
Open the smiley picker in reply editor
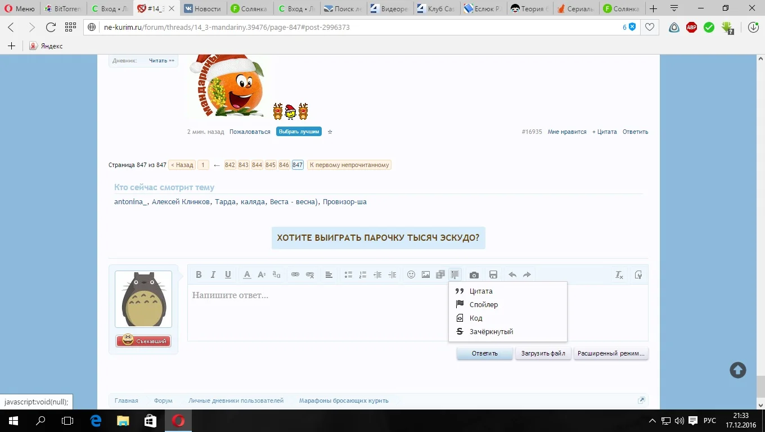coord(411,274)
